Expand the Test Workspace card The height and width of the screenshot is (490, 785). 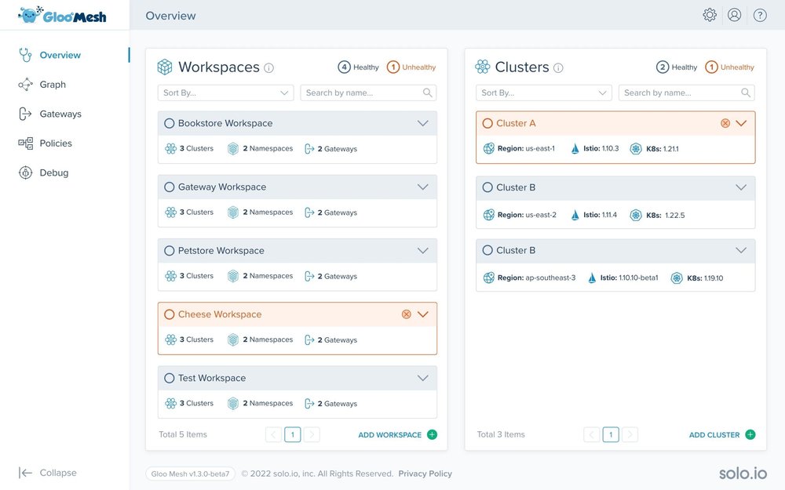click(423, 378)
